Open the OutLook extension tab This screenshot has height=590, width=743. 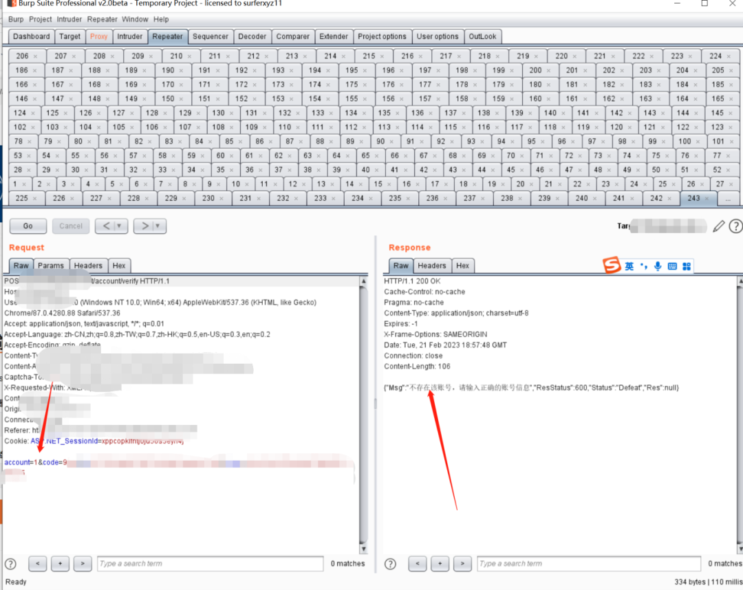pos(482,36)
